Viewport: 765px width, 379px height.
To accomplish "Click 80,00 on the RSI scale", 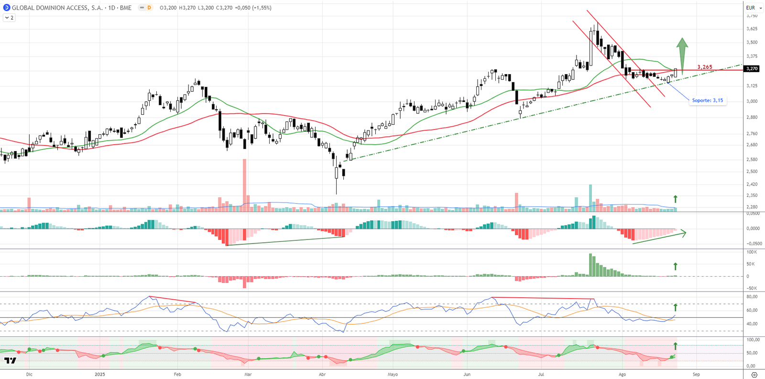I will 752,296.
